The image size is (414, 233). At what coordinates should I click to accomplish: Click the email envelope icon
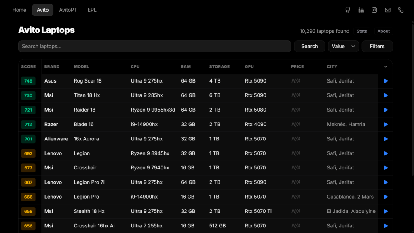pos(388,10)
